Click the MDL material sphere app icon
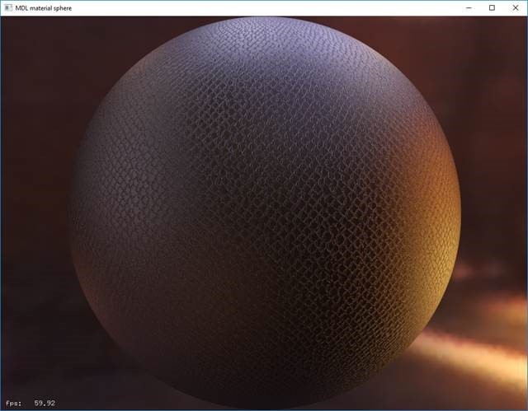 pos(8,7)
